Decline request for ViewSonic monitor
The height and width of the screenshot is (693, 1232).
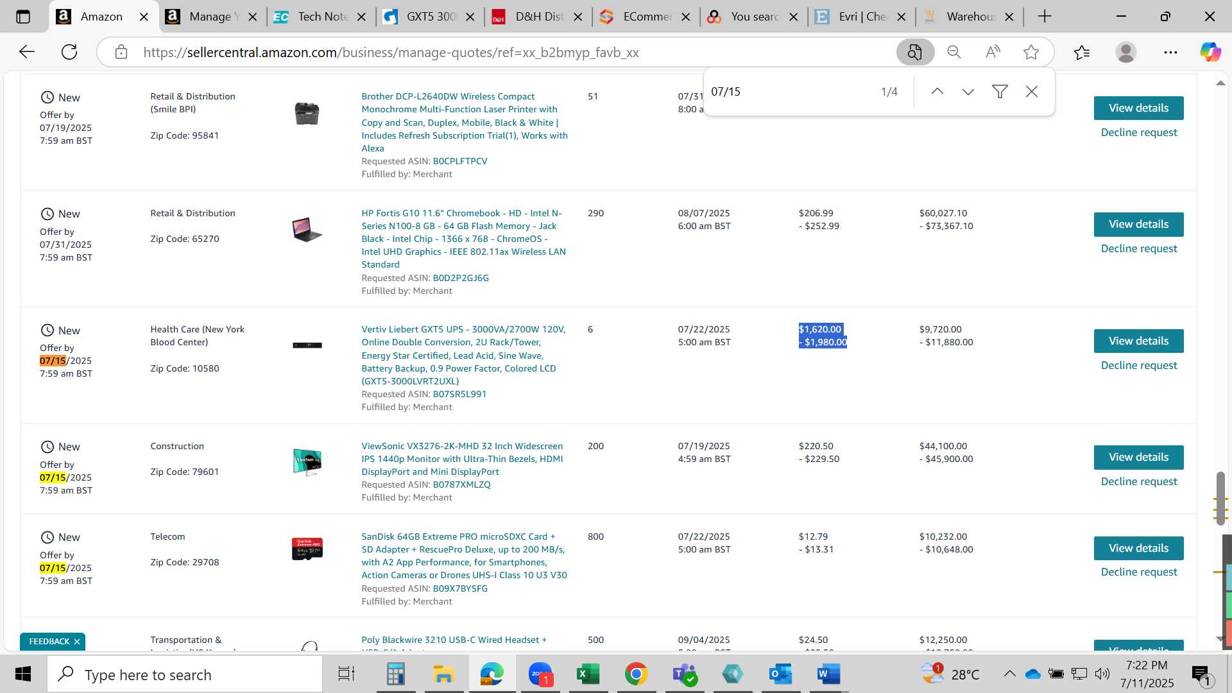point(1138,481)
